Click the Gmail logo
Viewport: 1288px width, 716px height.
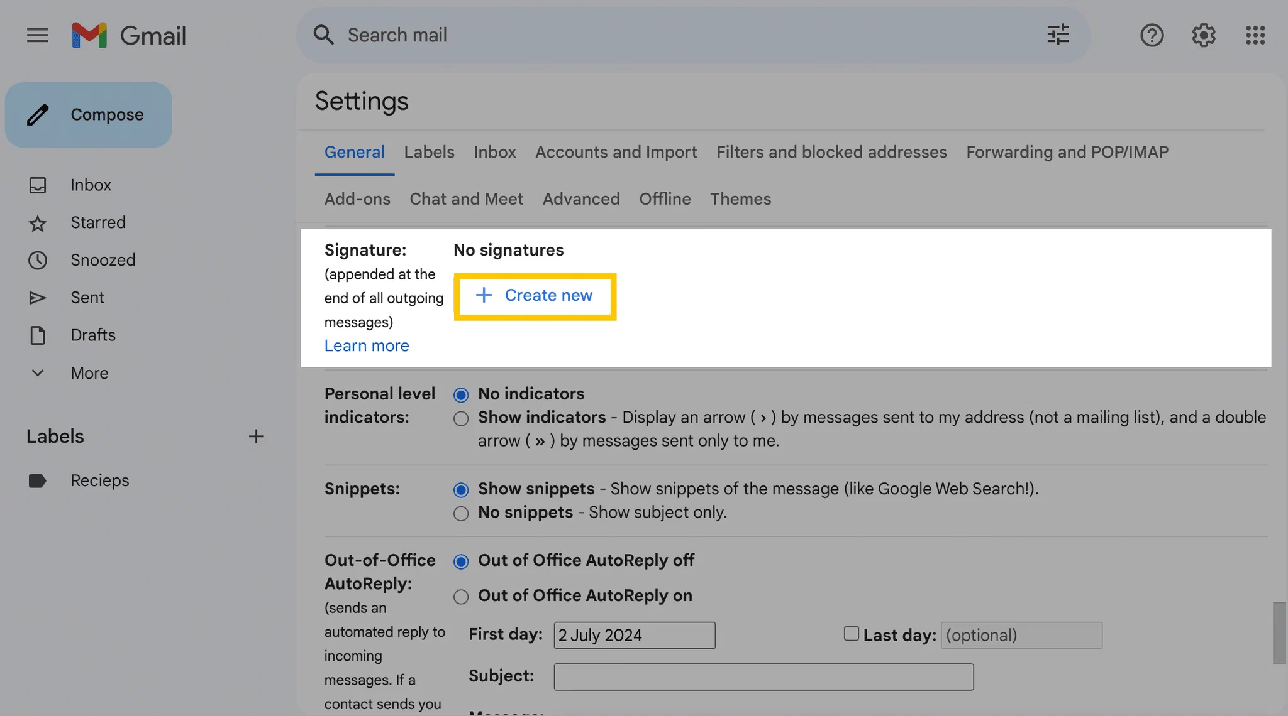[x=129, y=35]
